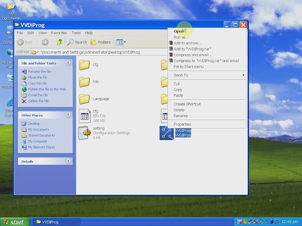The width and height of the screenshot is (302, 226).
Task: Select the cfg BIN file icon
Action: point(84,116)
